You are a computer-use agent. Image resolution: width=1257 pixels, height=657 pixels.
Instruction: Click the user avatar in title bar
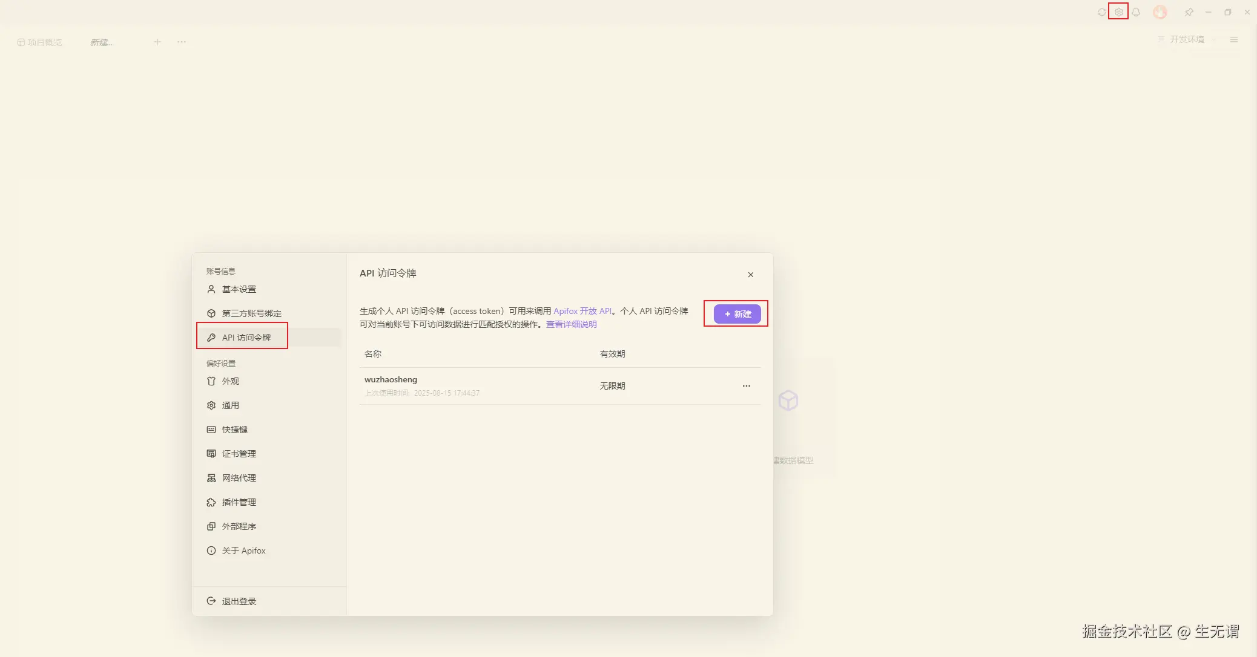point(1160,12)
